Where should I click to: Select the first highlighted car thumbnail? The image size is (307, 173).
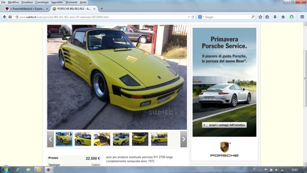point(64,139)
